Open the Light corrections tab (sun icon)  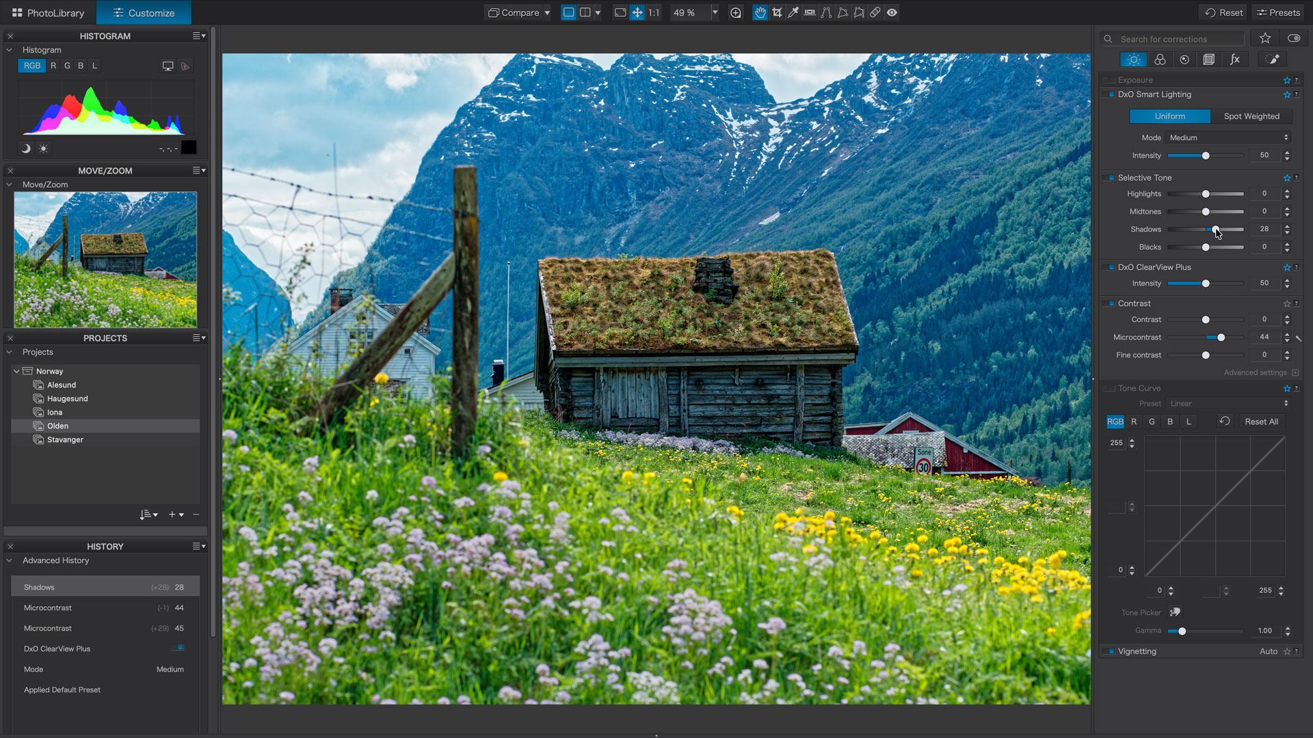click(x=1134, y=59)
